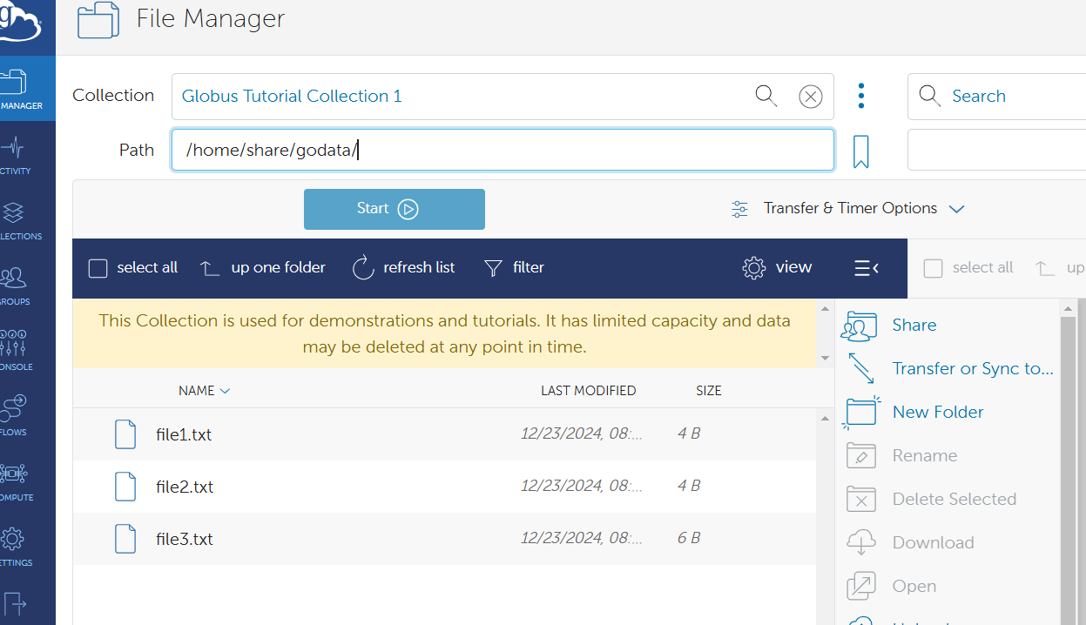Open the three-dot collection options menu
Image resolution: width=1086 pixels, height=625 pixels.
tap(860, 96)
